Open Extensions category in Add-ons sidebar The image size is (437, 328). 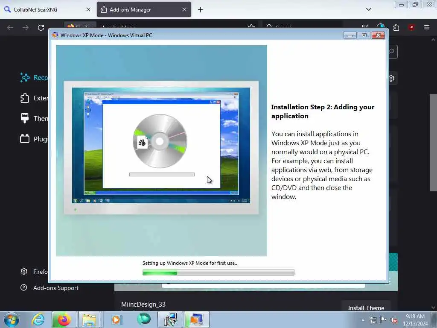pyautogui.click(x=34, y=98)
